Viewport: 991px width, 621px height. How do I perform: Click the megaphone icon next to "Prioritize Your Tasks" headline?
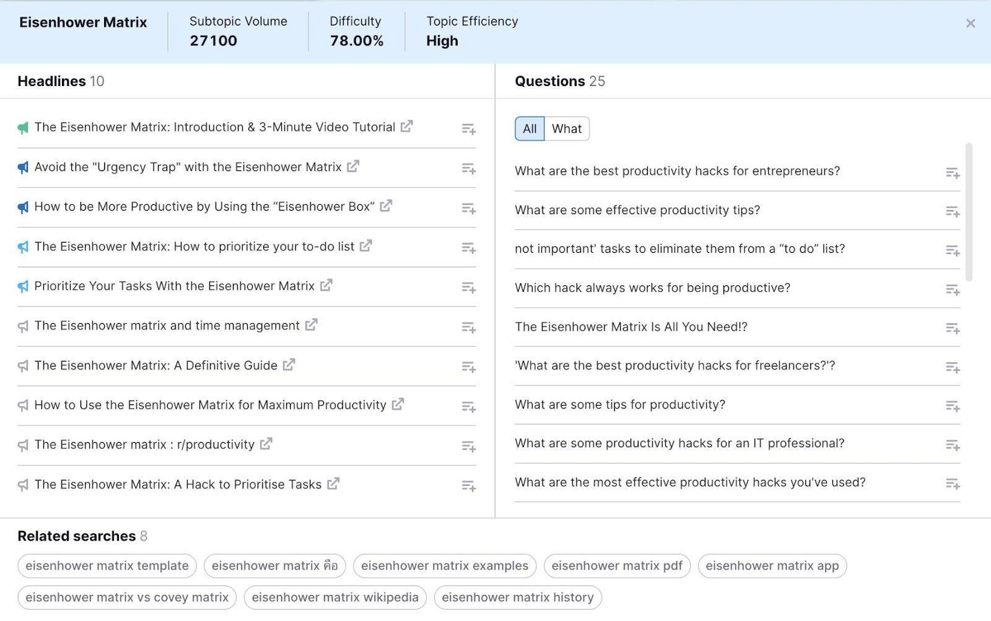point(23,286)
